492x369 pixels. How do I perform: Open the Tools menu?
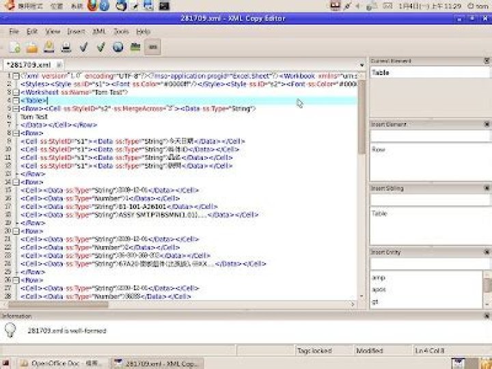(x=121, y=31)
